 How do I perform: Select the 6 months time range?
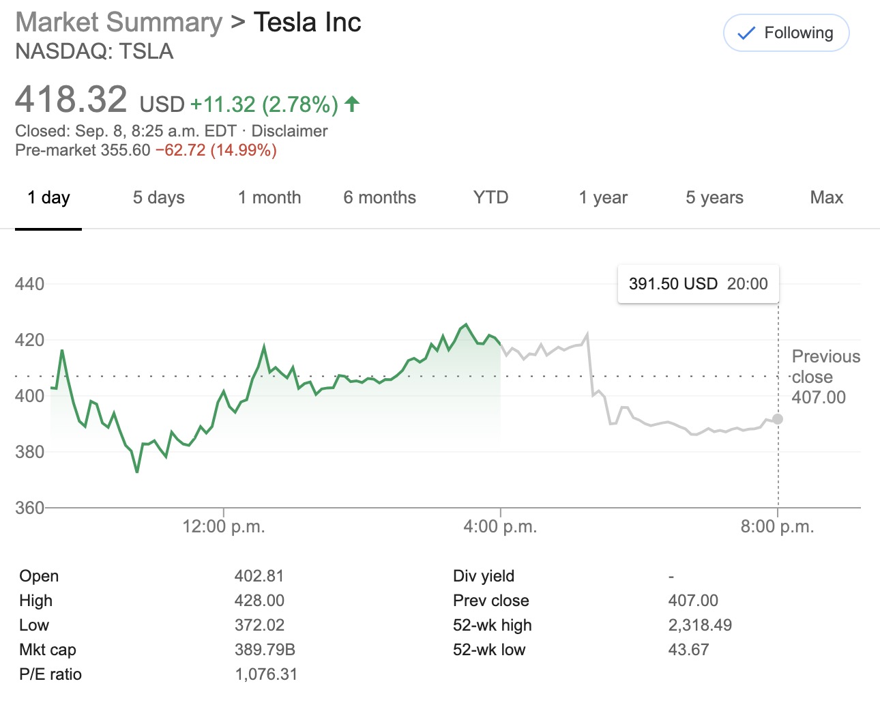(x=380, y=197)
